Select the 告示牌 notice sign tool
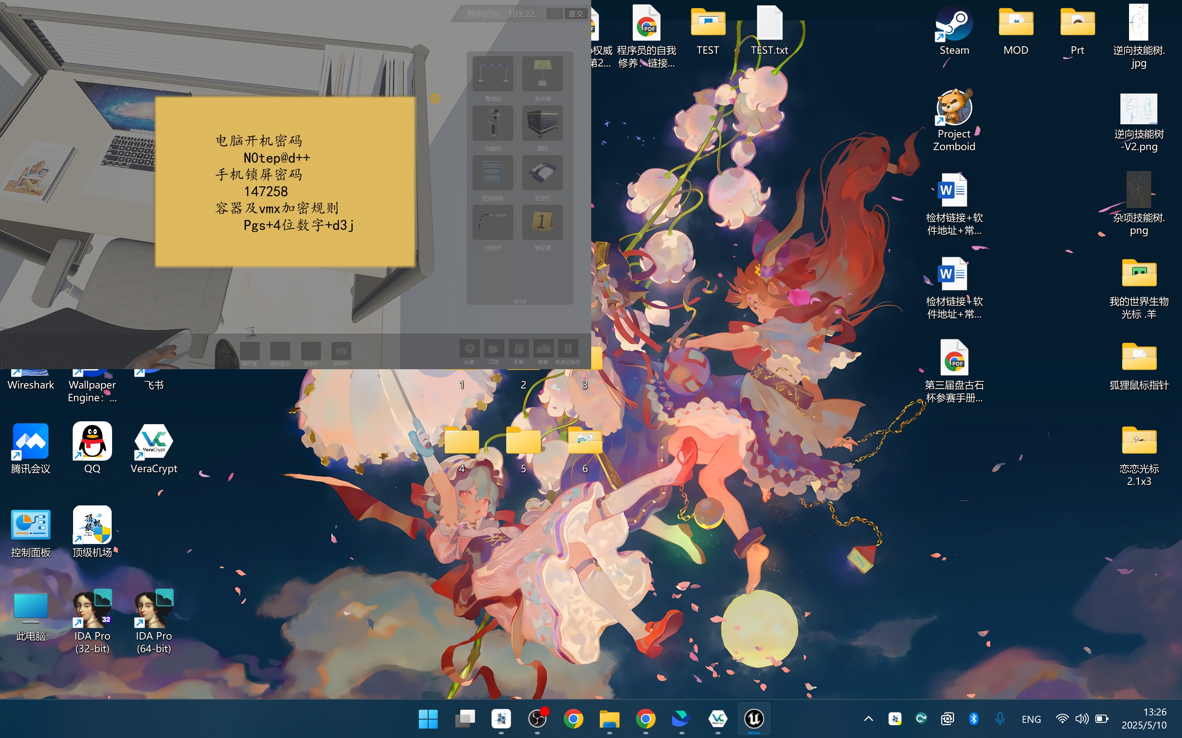This screenshot has height=738, width=1182. pos(542,74)
